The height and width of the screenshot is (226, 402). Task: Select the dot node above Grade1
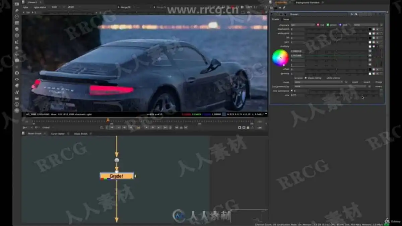117,160
